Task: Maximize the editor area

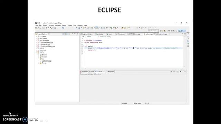Action: click(185, 34)
